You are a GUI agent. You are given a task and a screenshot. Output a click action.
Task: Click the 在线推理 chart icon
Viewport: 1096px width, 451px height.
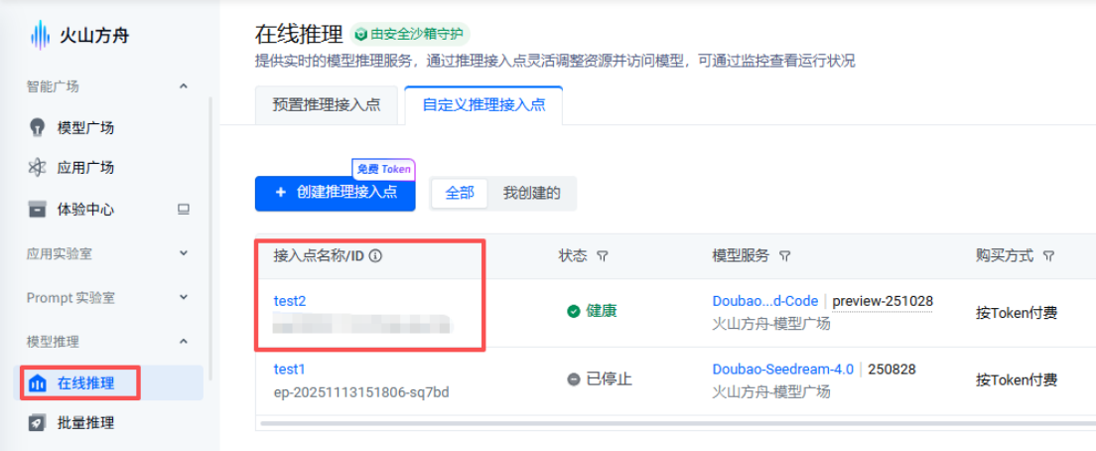click(x=39, y=383)
